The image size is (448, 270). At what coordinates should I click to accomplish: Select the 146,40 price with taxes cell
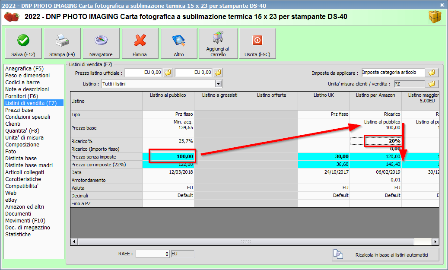click(376, 164)
